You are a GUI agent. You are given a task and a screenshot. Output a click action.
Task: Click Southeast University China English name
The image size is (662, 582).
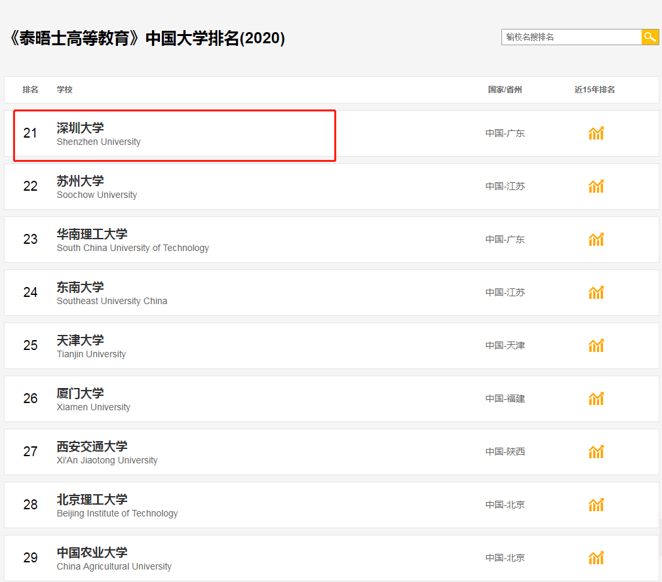coord(112,301)
